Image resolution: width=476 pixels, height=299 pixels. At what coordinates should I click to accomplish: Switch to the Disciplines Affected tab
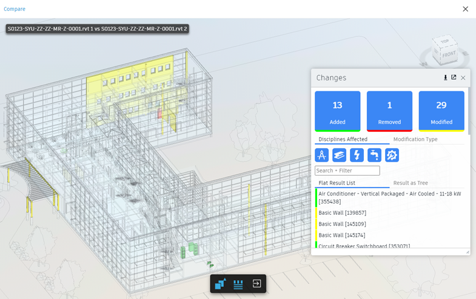click(x=343, y=139)
